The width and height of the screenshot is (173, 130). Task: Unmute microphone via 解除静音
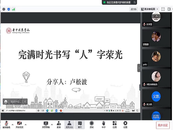(6, 125)
